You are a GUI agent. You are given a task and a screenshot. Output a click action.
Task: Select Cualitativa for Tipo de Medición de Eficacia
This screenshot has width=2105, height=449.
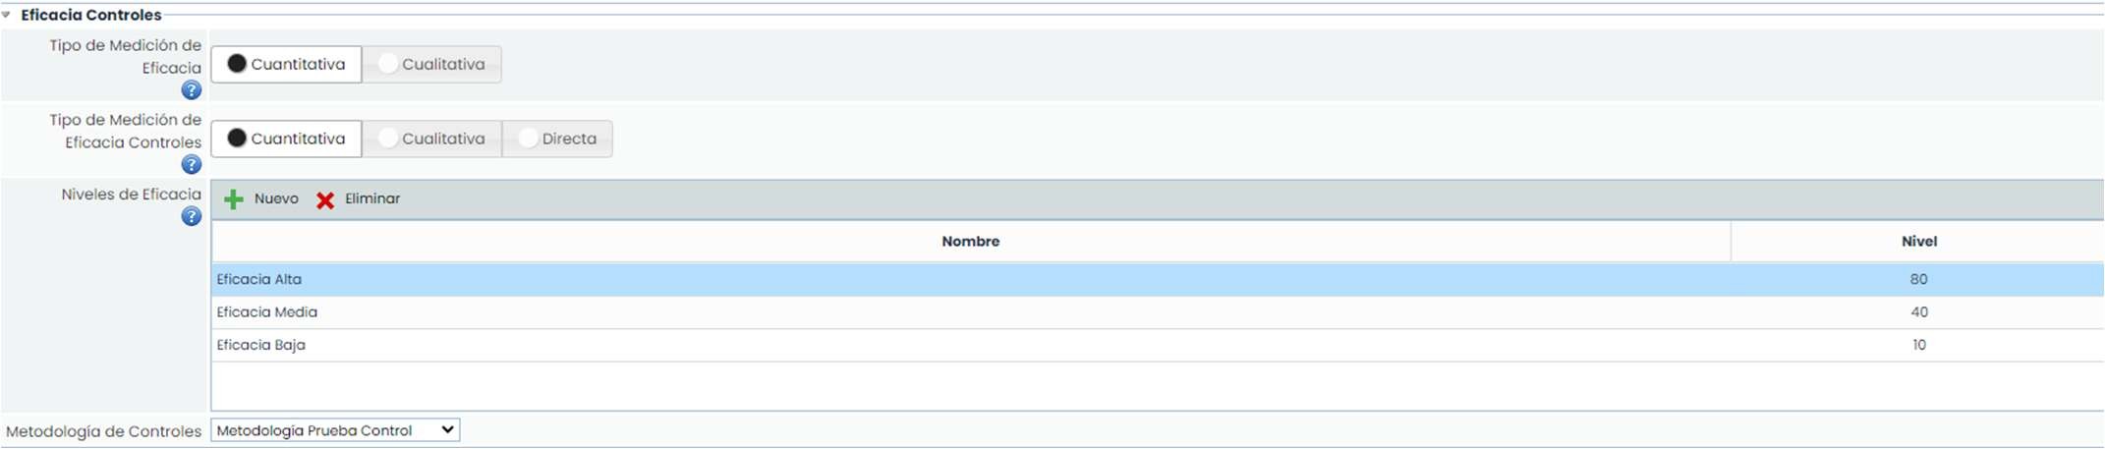coord(431,65)
